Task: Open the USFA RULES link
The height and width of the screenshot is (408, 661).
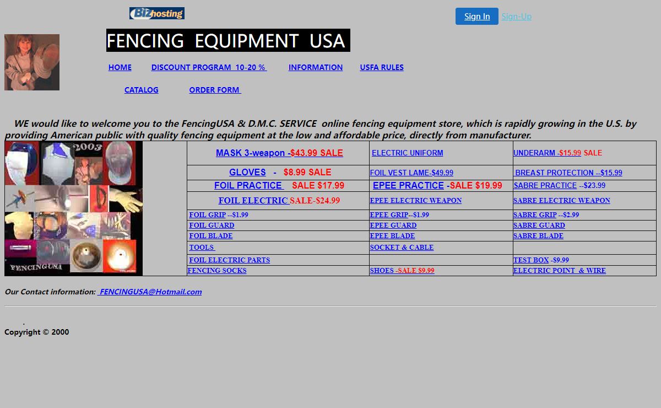Action: (382, 67)
